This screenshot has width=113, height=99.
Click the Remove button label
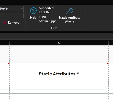coord(14,23)
